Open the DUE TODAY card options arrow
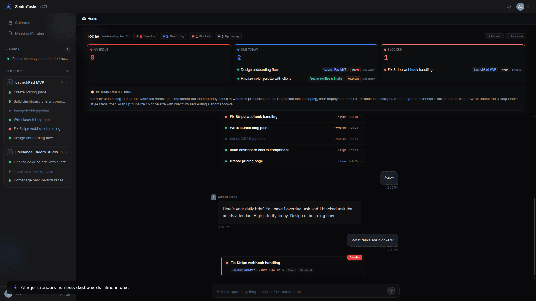The height and width of the screenshot is (301, 536). pos(374,50)
